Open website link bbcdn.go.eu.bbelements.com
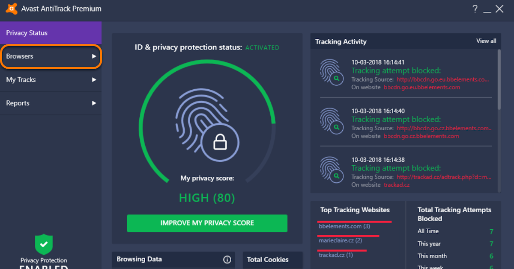Image resolution: width=514 pixels, height=269 pixels. (422, 87)
